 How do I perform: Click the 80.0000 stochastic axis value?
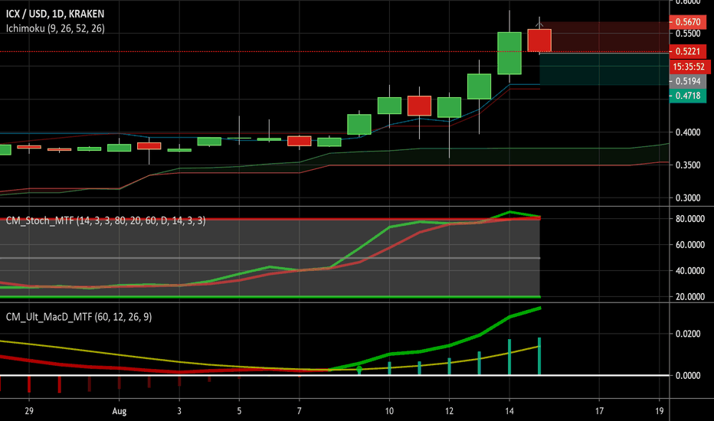point(689,219)
